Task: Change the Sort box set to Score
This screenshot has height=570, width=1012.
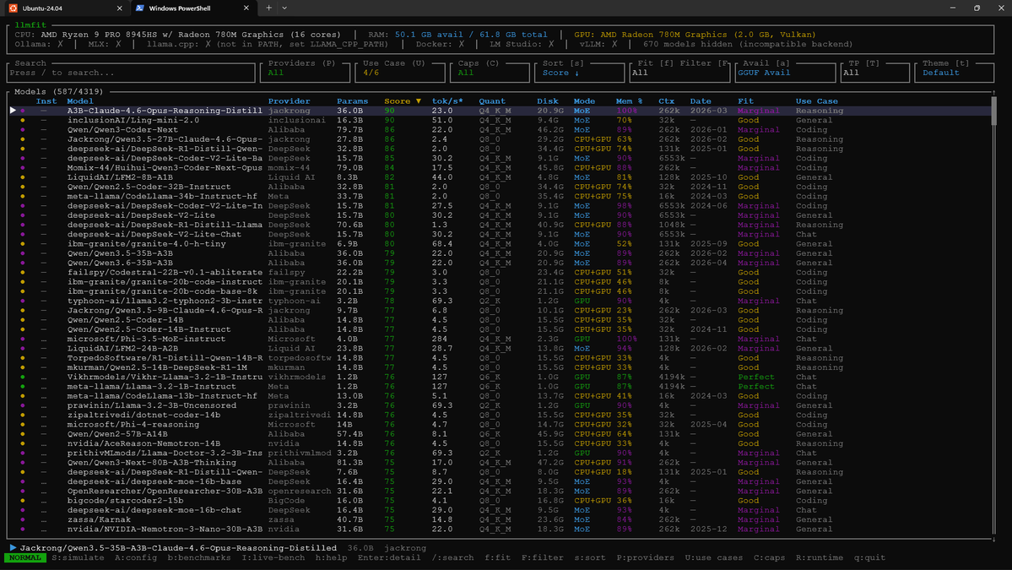Action: 579,72
